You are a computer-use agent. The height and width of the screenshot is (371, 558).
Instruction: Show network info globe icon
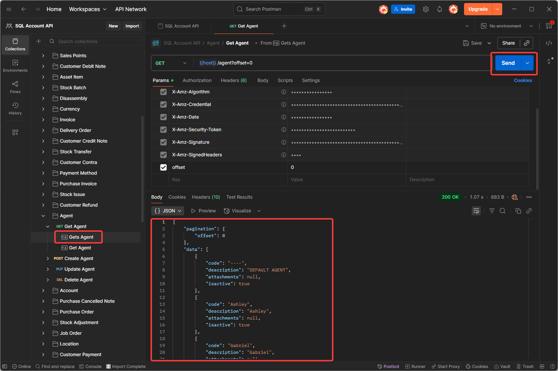click(515, 197)
